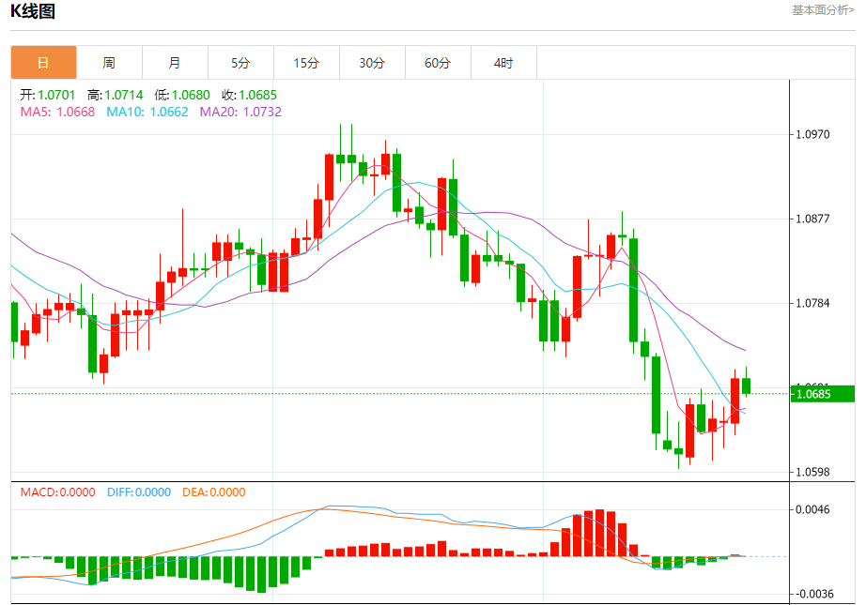Click the 收:1.0685 close price value
Image resolution: width=866 pixels, height=605 pixels.
(x=250, y=95)
